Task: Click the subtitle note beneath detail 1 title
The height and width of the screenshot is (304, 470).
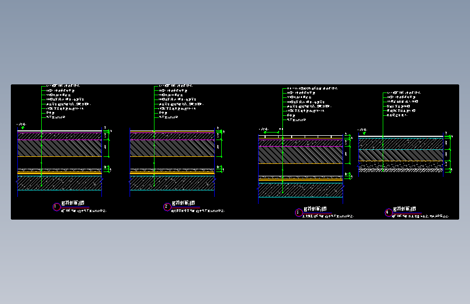Action: (83, 211)
